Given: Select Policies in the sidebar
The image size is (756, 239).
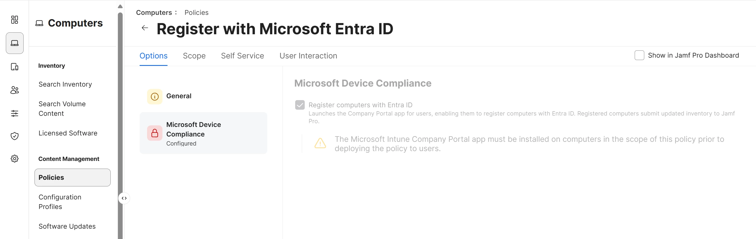Looking at the screenshot, I should [72, 177].
